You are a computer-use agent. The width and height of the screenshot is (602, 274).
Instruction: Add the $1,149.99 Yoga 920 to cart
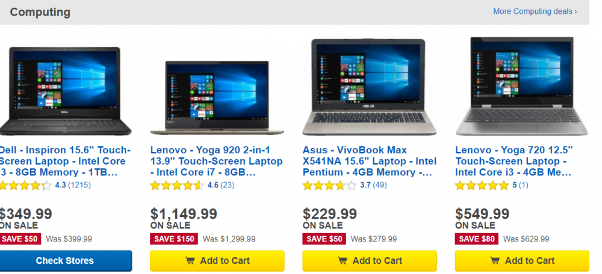[217, 261]
